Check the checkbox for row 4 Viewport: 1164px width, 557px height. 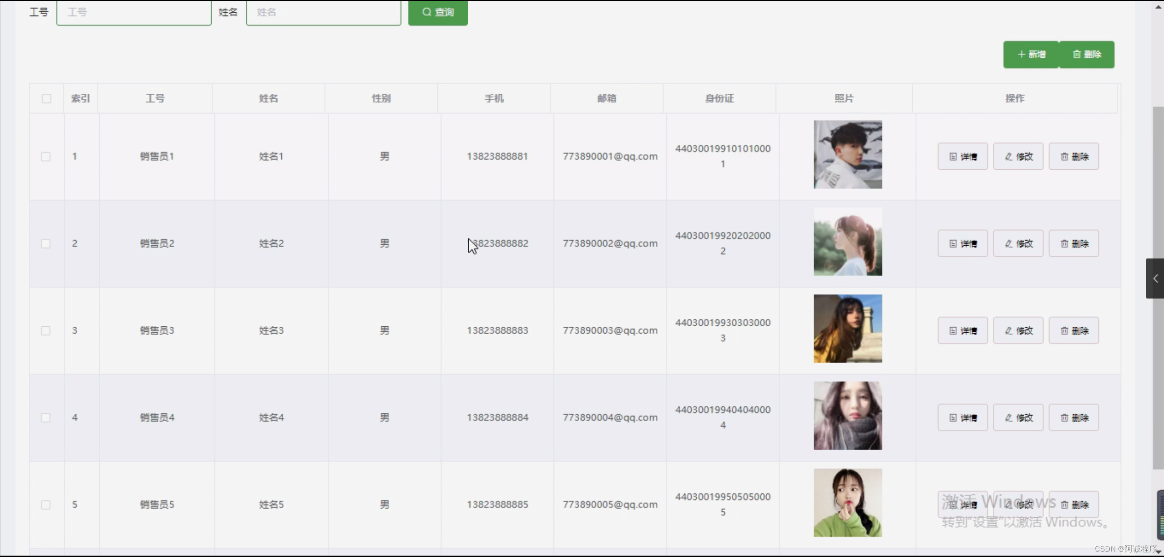pyautogui.click(x=46, y=418)
